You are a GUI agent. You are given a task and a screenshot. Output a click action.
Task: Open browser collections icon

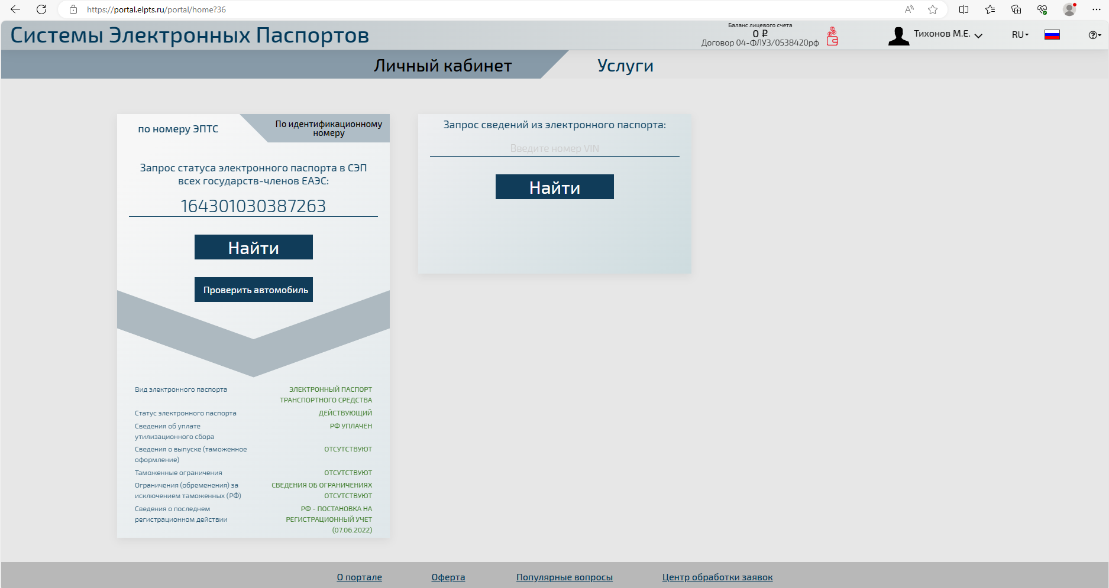tap(1016, 9)
